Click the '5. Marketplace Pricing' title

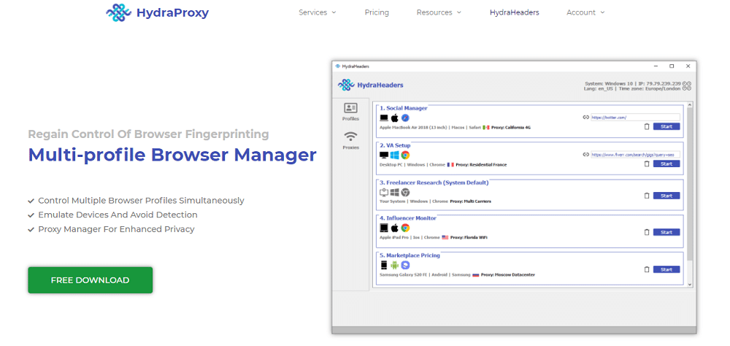click(410, 255)
